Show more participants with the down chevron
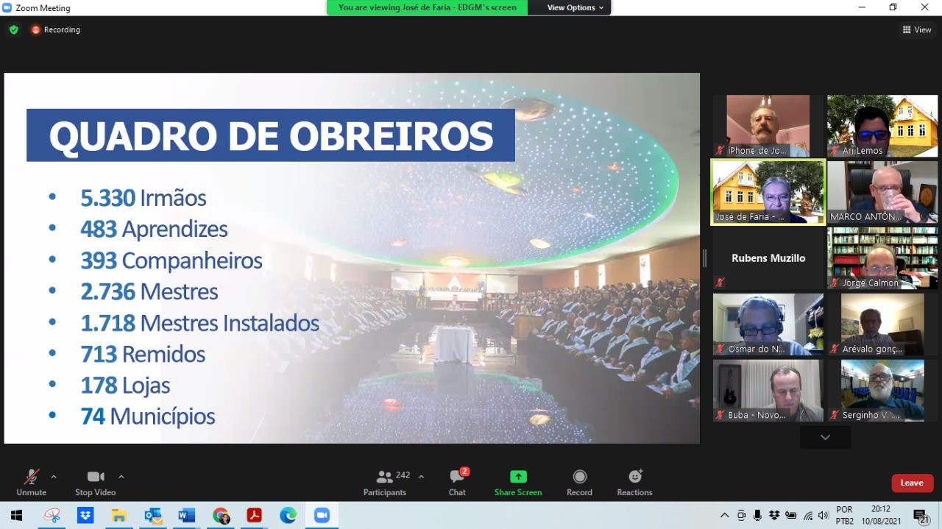This screenshot has height=529, width=942. pyautogui.click(x=825, y=437)
